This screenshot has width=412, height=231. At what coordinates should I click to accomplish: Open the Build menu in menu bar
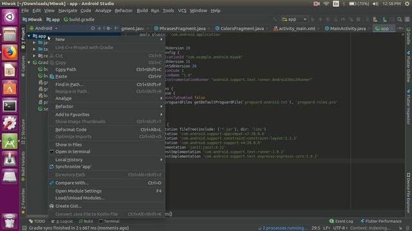[142, 11]
